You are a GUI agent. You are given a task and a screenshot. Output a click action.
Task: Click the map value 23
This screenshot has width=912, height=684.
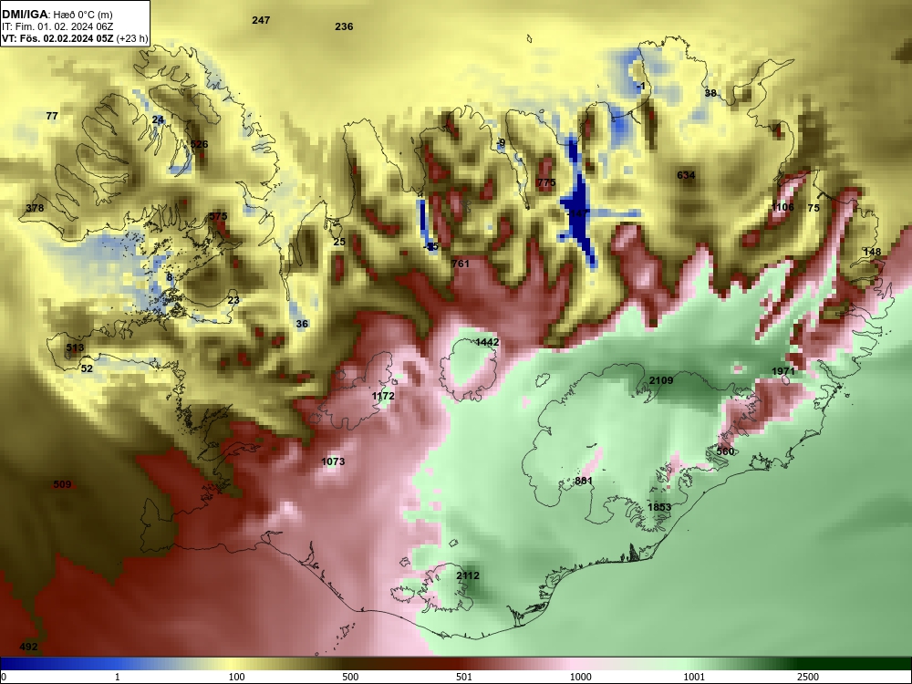(233, 300)
